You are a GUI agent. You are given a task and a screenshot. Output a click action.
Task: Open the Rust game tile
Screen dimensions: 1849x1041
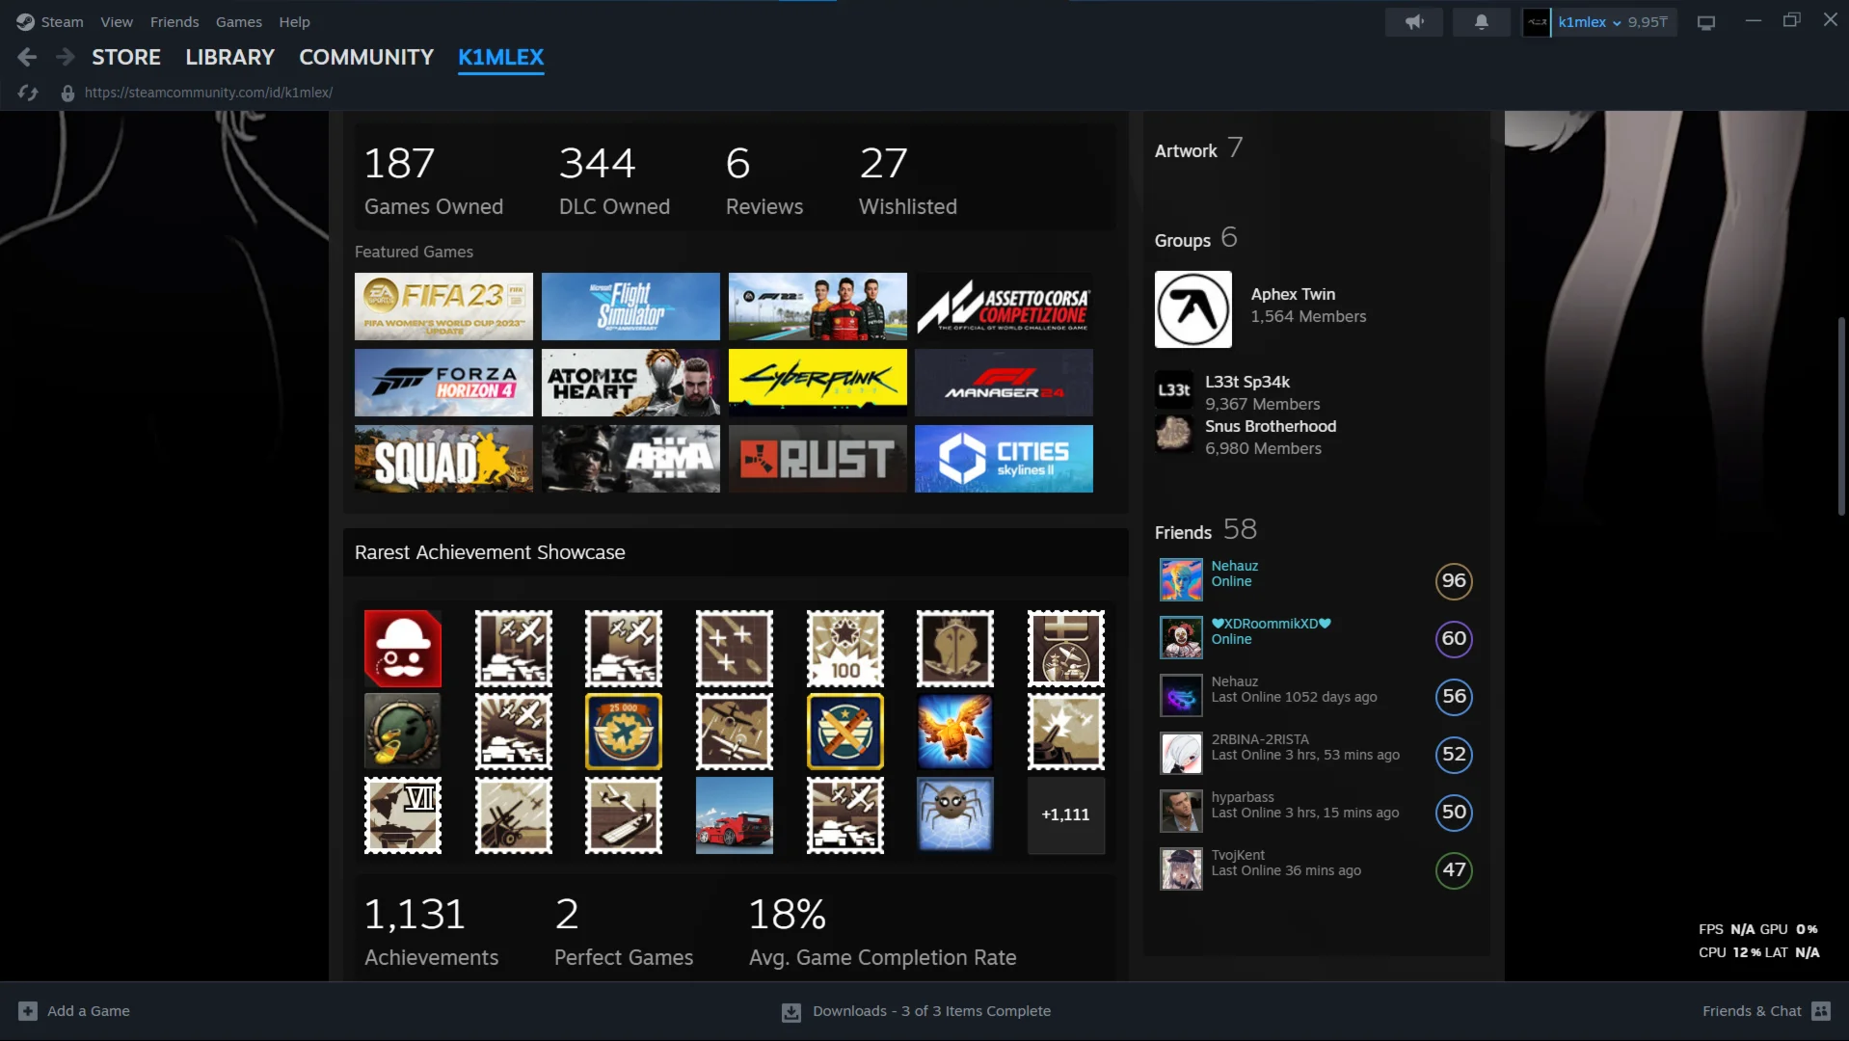tap(817, 459)
